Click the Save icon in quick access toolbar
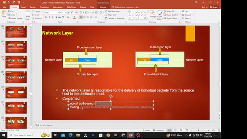247x139 pixels. pos(4,2)
